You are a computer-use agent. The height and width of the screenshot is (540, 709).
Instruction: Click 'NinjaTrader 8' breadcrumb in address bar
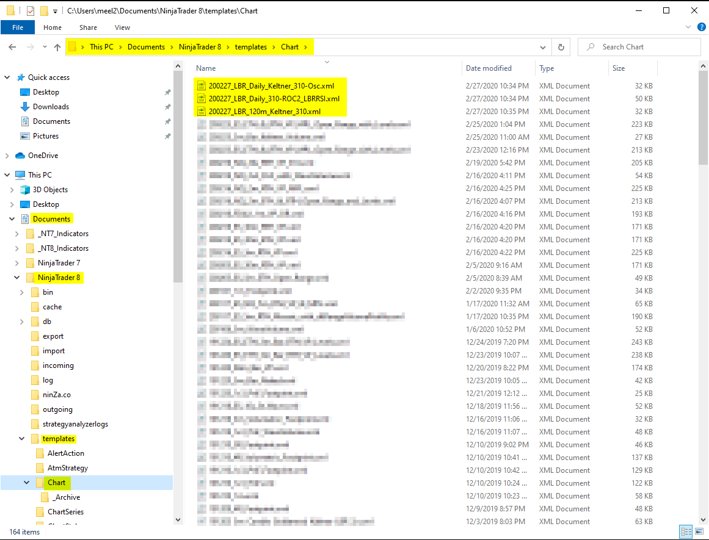(x=200, y=47)
